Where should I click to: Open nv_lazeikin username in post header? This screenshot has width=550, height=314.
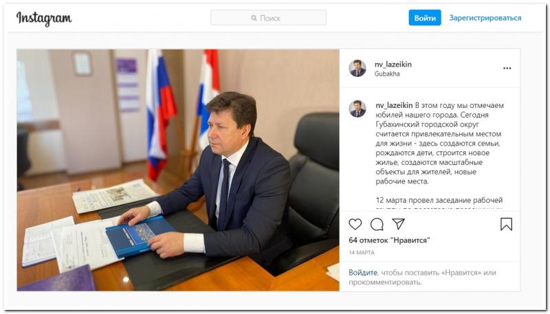pyautogui.click(x=393, y=64)
